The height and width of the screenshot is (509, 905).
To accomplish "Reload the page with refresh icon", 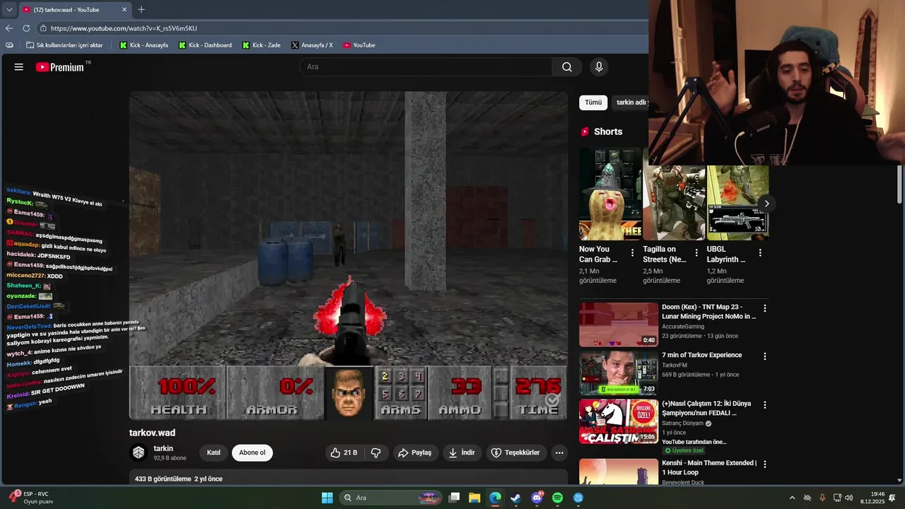I will coord(26,28).
